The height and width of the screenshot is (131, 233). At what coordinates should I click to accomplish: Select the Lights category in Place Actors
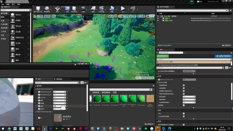click(3, 21)
